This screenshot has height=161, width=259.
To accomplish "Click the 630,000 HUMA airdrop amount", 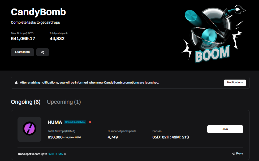I will click(x=55, y=137).
